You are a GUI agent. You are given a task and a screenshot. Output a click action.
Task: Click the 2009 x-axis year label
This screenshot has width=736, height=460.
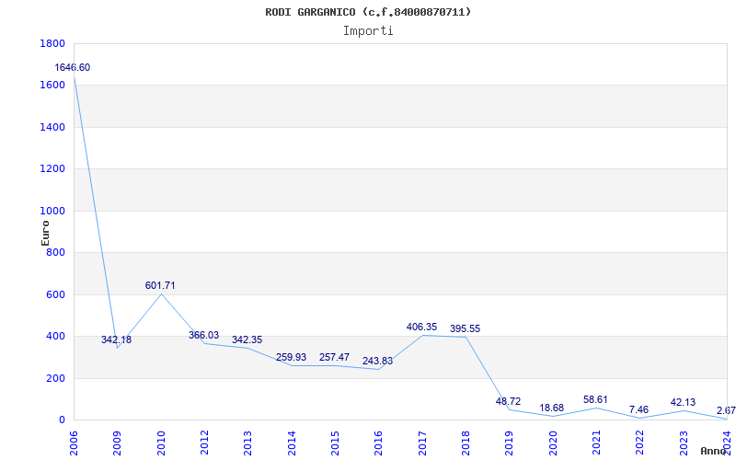point(118,443)
